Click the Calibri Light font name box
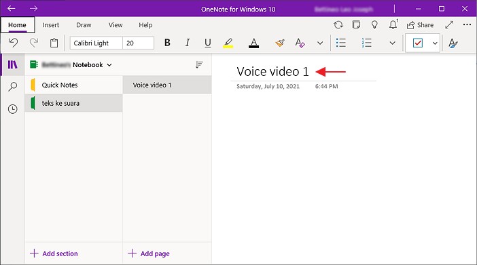477x265 pixels. click(96, 43)
